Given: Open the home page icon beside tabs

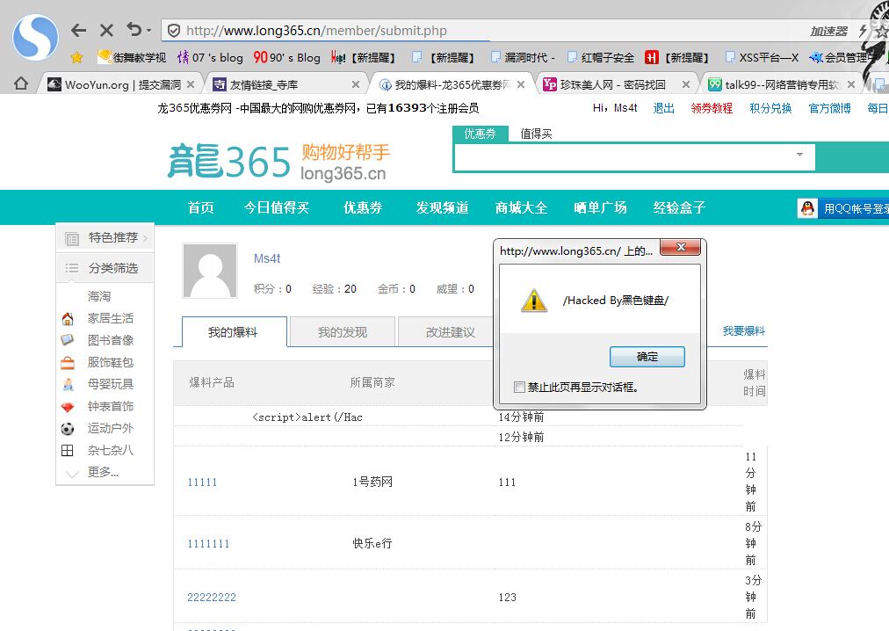Looking at the screenshot, I should (x=21, y=84).
